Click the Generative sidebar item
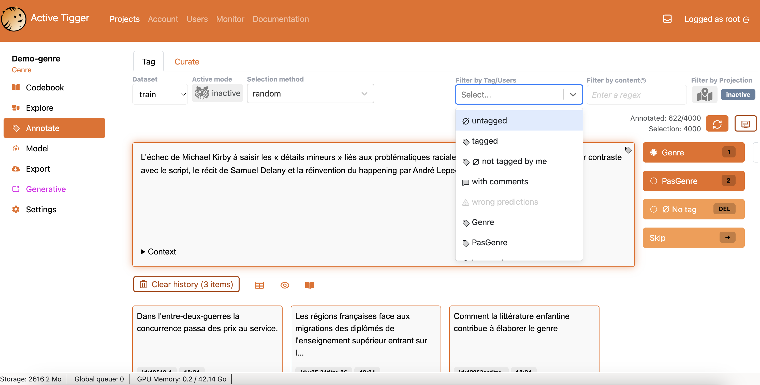This screenshot has width=760, height=385. tap(54, 189)
